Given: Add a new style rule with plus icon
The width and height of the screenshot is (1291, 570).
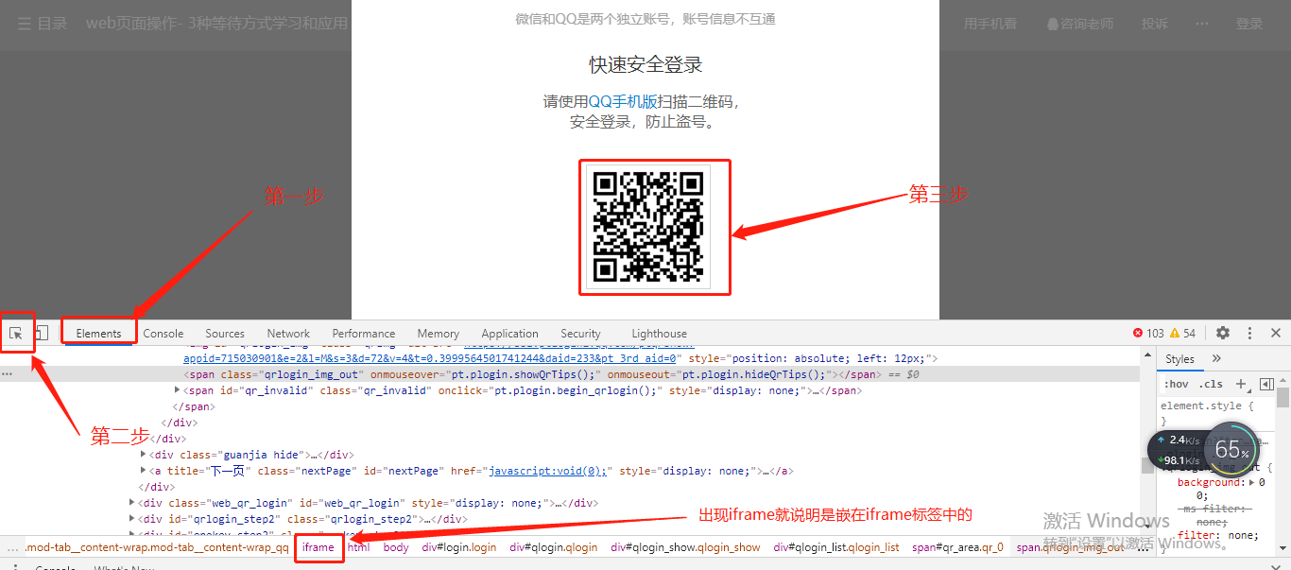Looking at the screenshot, I should click(1242, 384).
